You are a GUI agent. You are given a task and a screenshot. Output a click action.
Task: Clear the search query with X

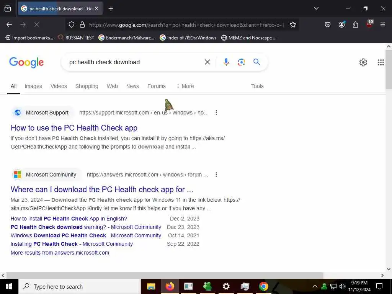click(x=207, y=62)
